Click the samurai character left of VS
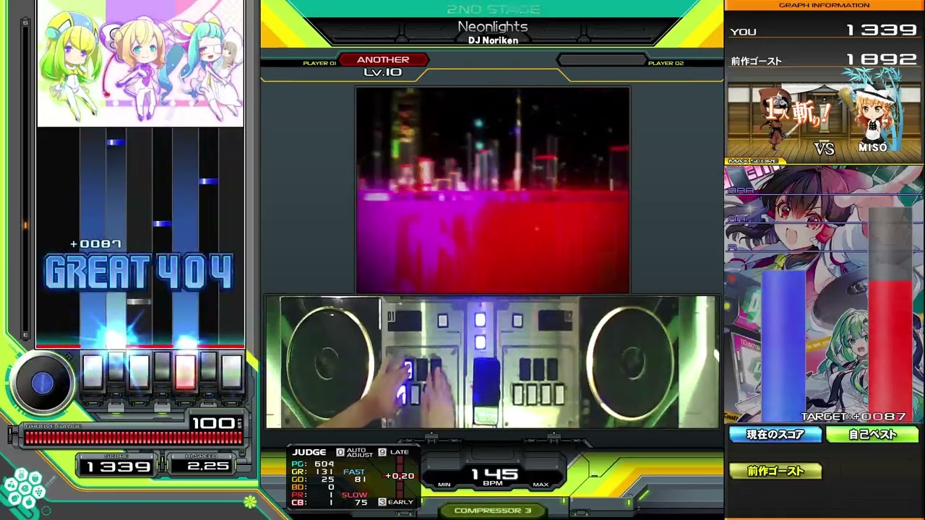The width and height of the screenshot is (925, 520). tap(777, 119)
